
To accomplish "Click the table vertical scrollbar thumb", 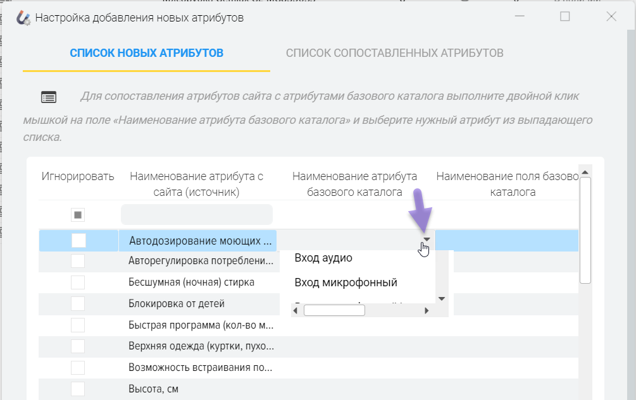I will tap(585, 229).
